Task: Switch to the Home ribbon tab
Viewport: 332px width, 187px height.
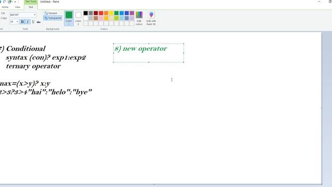Action: coord(5,7)
